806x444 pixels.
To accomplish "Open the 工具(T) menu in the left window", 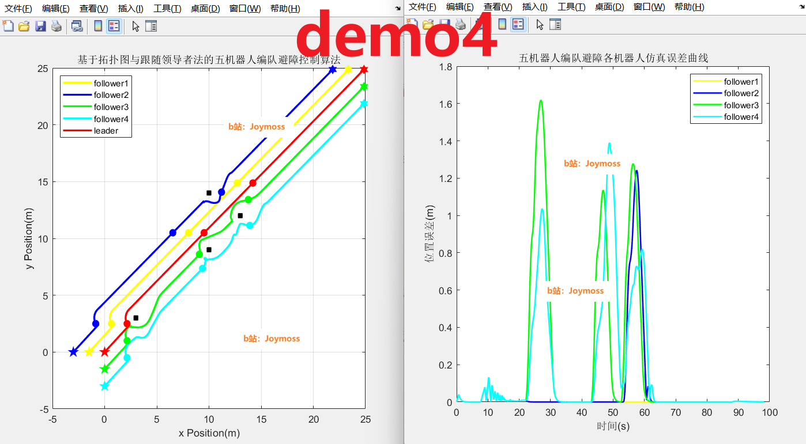I will tap(167, 9).
